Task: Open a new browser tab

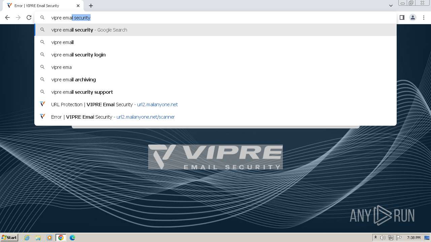Action: coord(91,6)
